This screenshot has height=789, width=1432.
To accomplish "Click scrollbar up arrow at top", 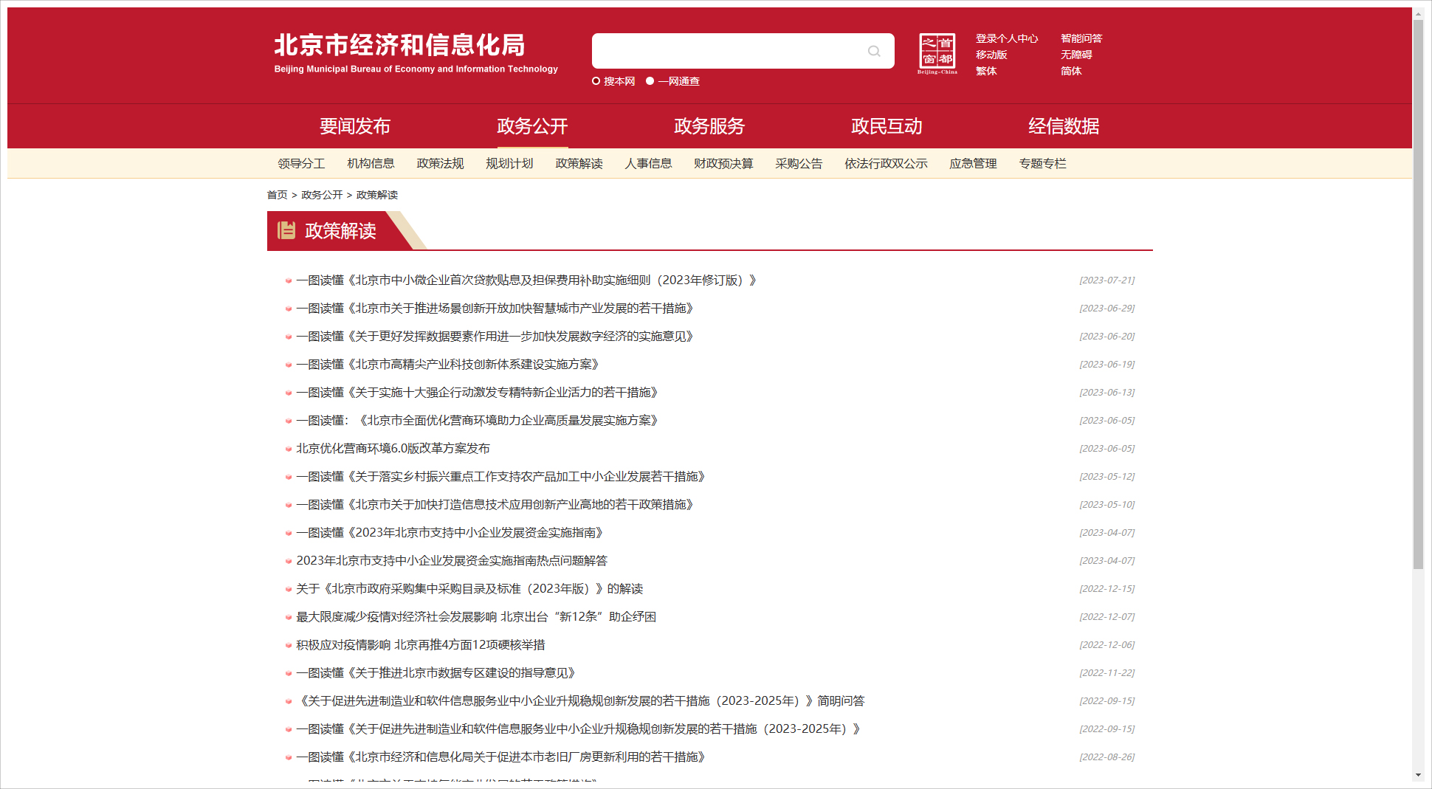I will pyautogui.click(x=1418, y=13).
